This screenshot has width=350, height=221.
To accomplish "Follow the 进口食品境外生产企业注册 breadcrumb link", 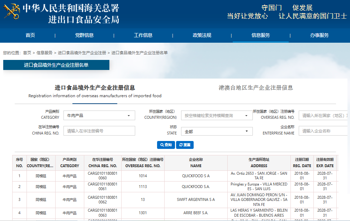I will (x=82, y=53).
